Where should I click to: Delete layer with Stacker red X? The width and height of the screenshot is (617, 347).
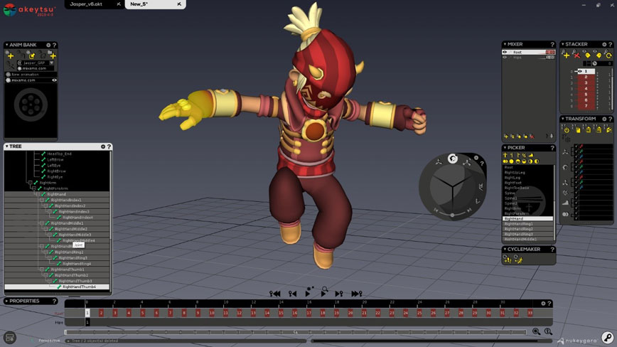577,55
